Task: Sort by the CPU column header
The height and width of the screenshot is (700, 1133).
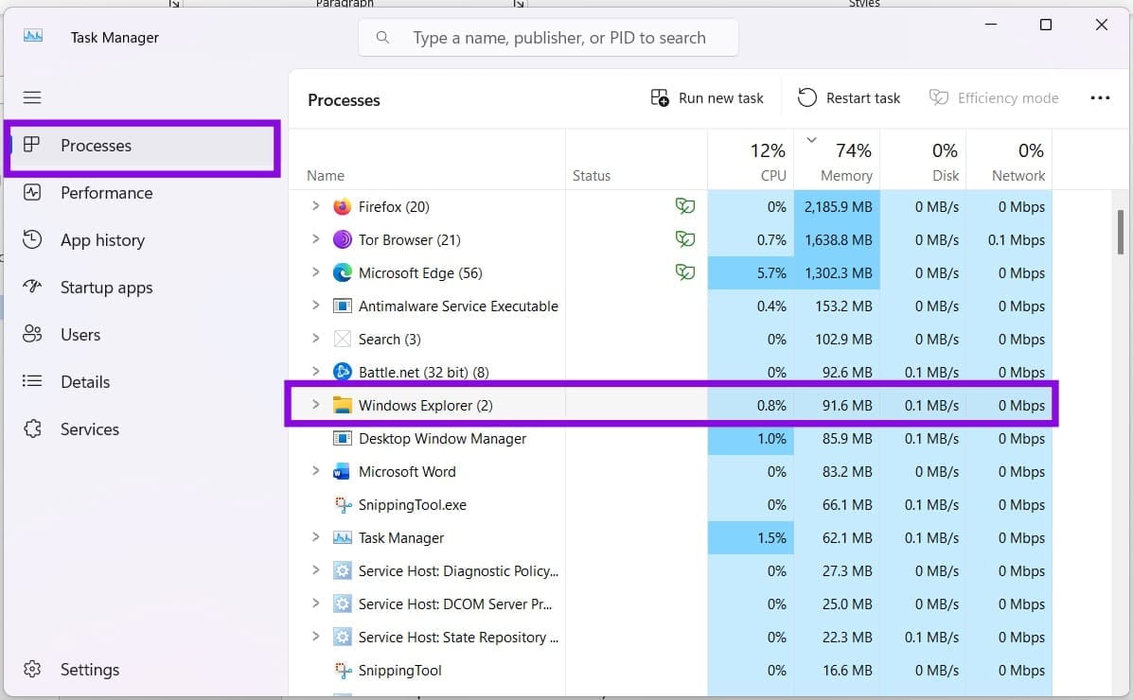Action: 751,160
